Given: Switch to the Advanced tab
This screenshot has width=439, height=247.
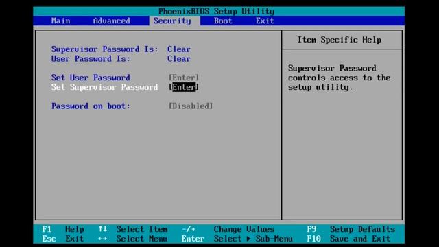Looking at the screenshot, I should point(111,21).
